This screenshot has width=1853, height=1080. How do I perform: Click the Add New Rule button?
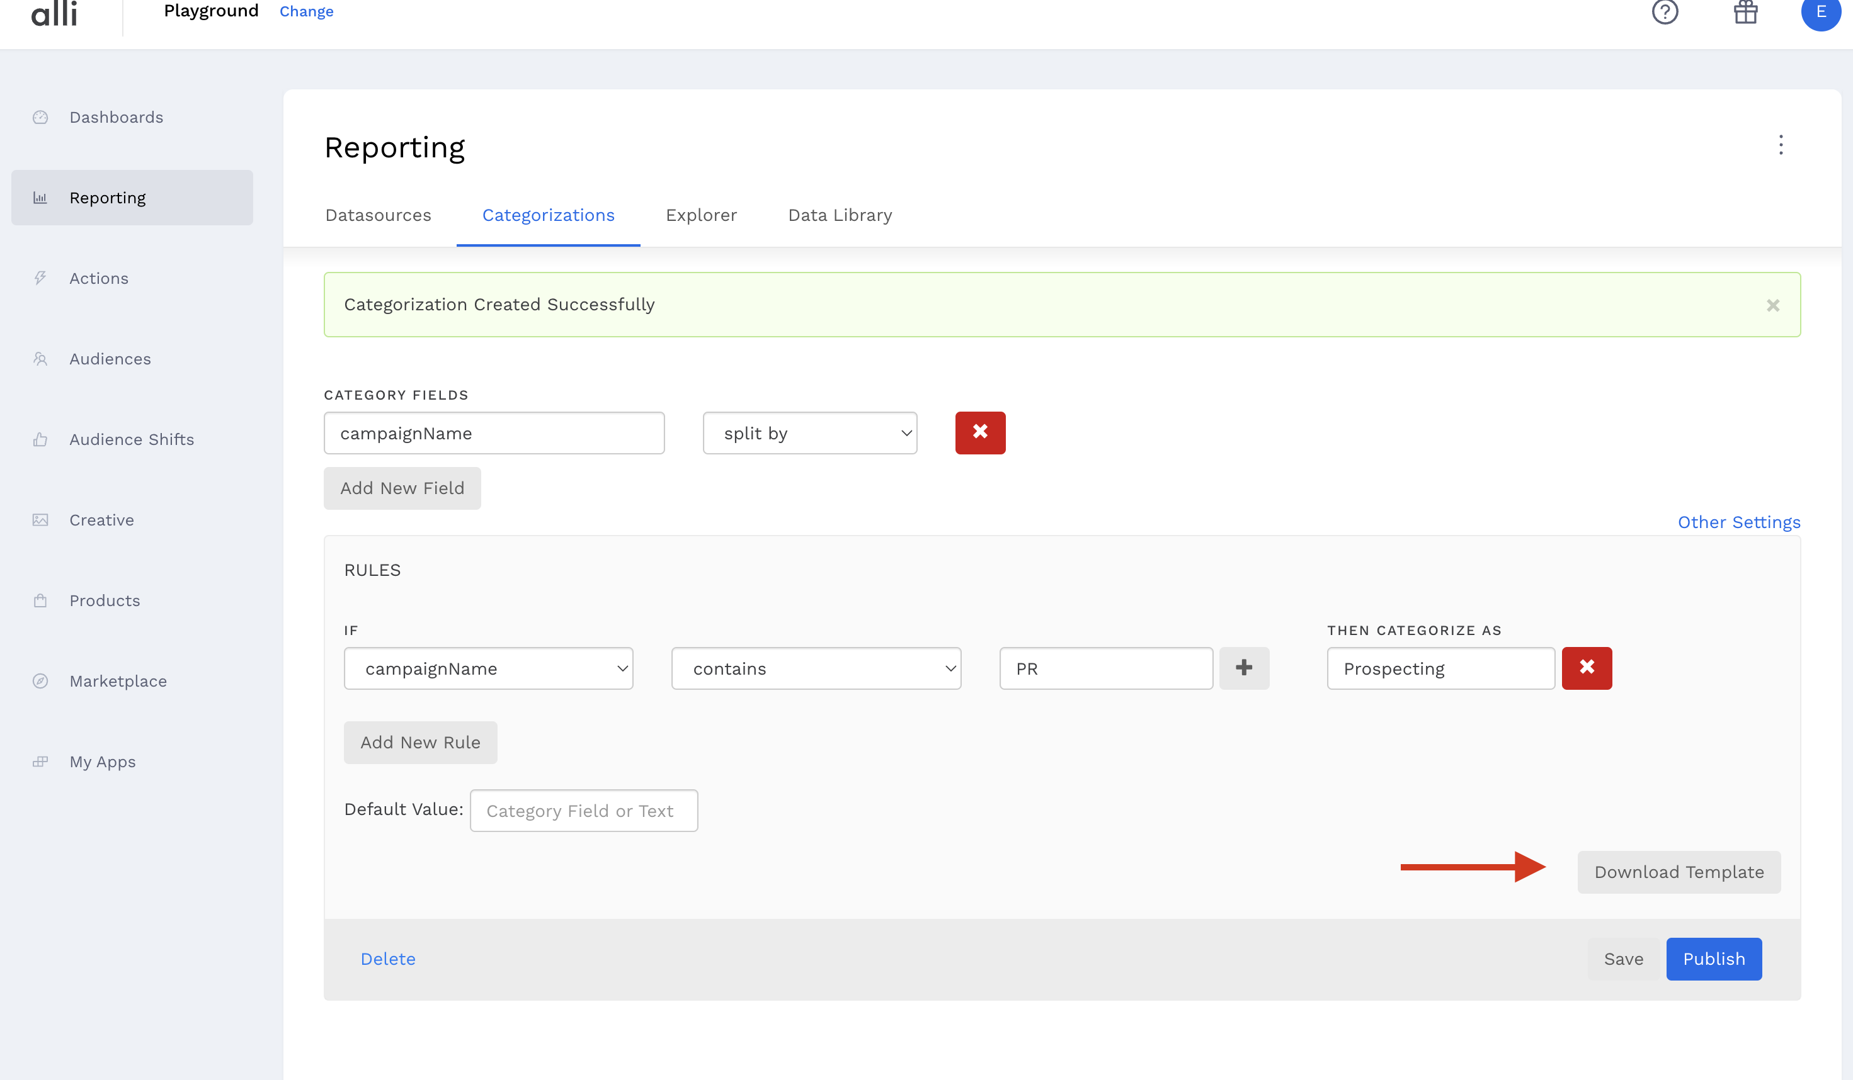coord(420,742)
